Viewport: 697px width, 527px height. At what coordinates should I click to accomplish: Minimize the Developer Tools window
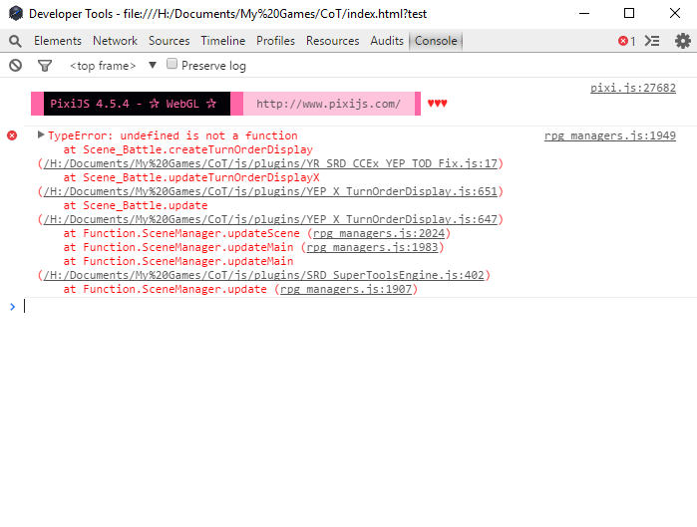pos(584,13)
